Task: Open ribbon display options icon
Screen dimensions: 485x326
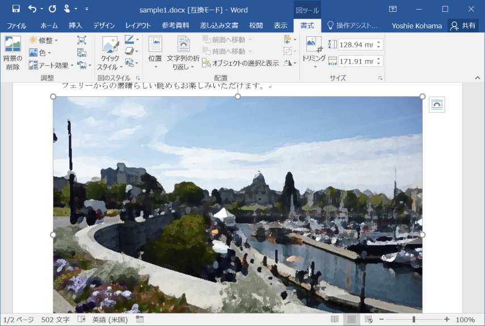Action: pos(393,9)
